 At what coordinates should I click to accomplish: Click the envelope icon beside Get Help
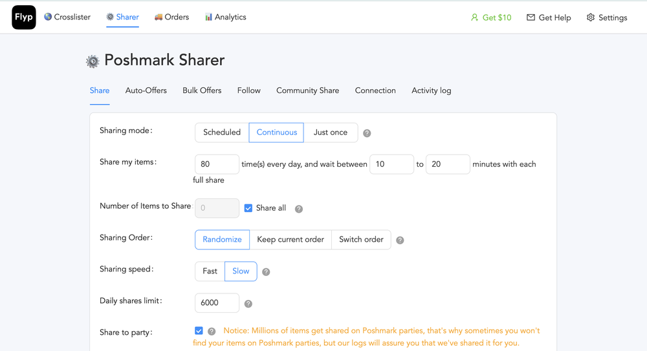531,17
